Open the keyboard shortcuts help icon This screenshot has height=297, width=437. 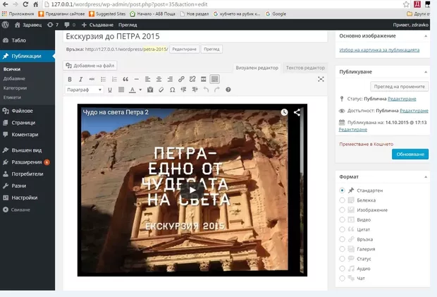[228, 90]
